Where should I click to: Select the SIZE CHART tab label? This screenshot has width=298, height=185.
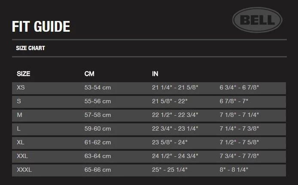(30, 48)
